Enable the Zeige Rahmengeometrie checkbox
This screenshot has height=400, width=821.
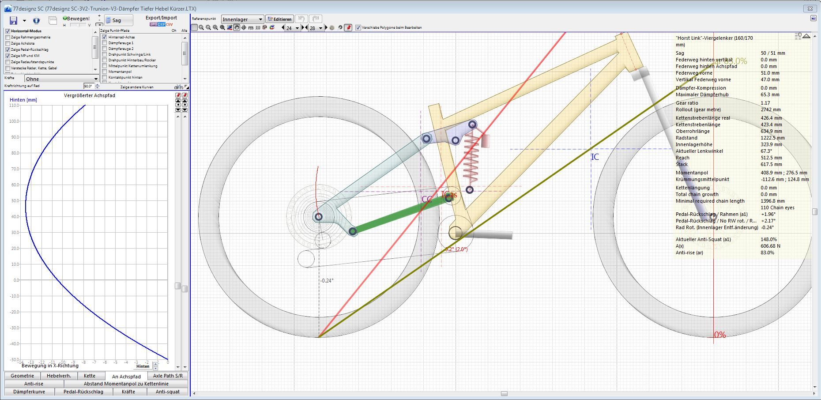tap(8, 38)
